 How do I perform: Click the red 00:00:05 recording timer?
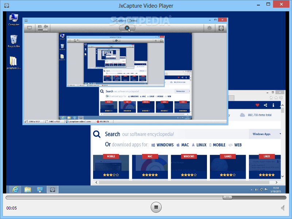(x=103, y=122)
